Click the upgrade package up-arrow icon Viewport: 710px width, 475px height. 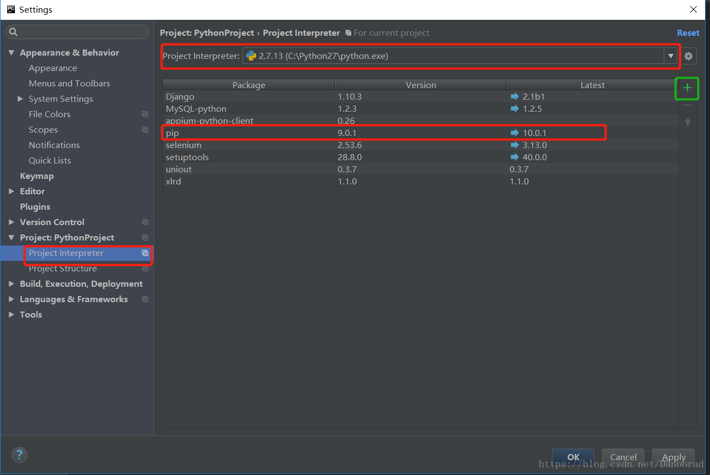(687, 122)
